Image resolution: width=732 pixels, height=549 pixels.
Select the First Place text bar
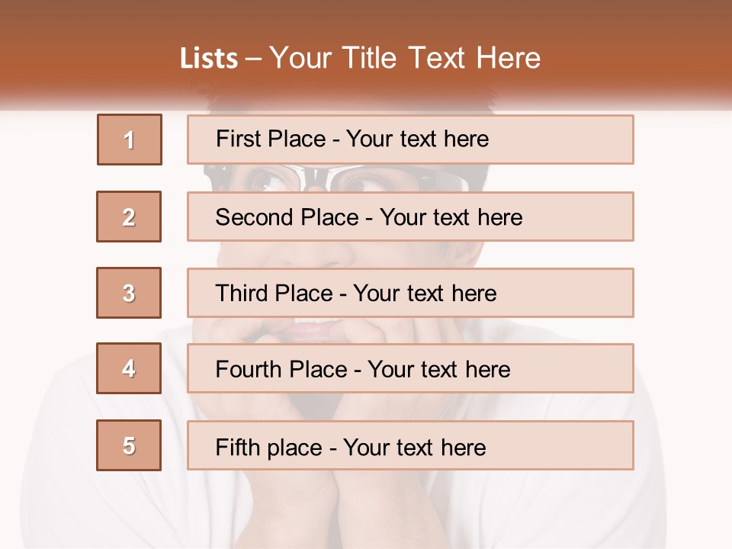click(410, 140)
